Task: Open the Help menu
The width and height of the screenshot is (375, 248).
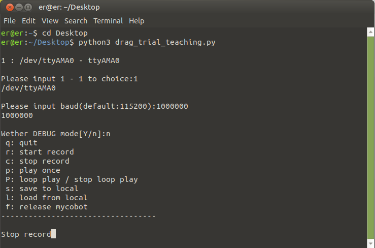Action: 137,21
